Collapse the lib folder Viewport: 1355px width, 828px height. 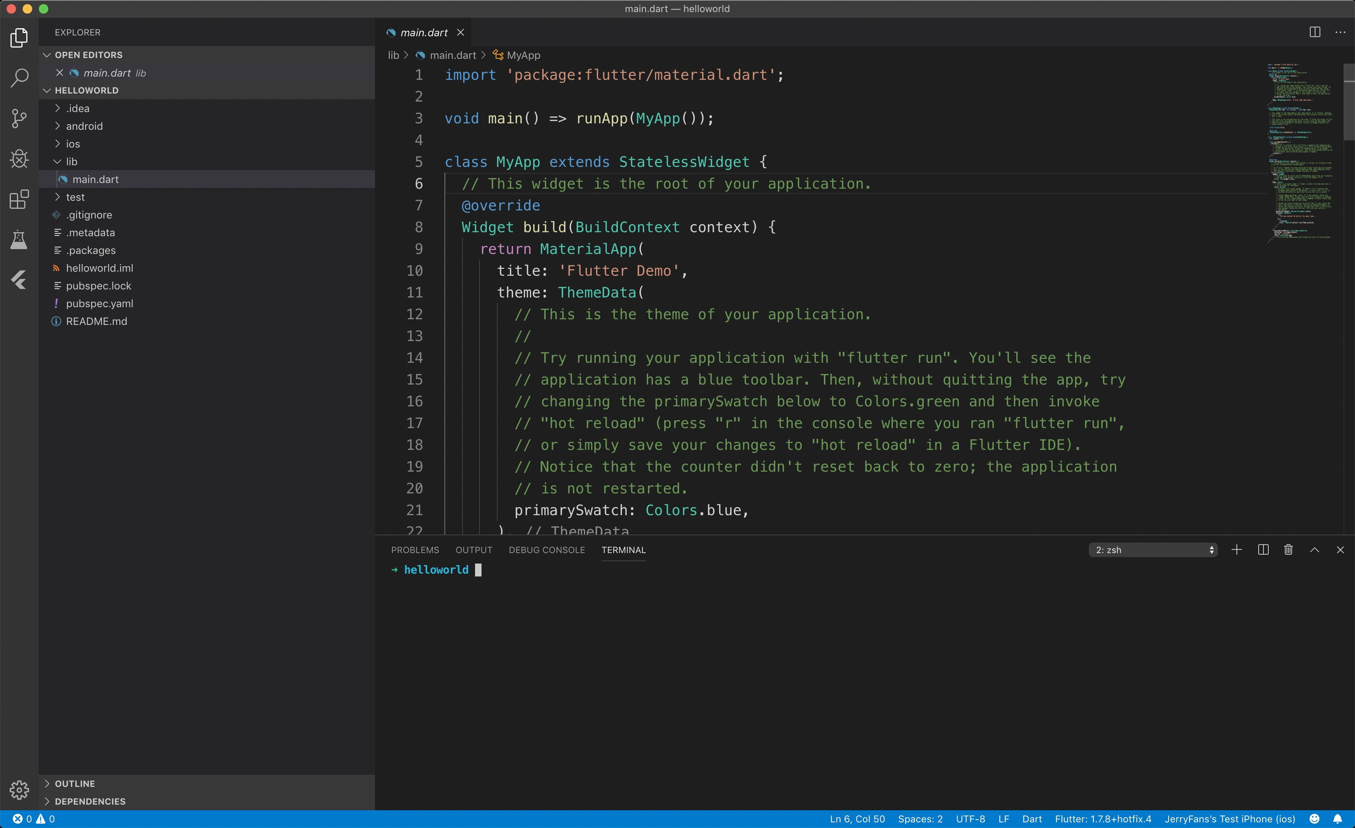pos(72,162)
